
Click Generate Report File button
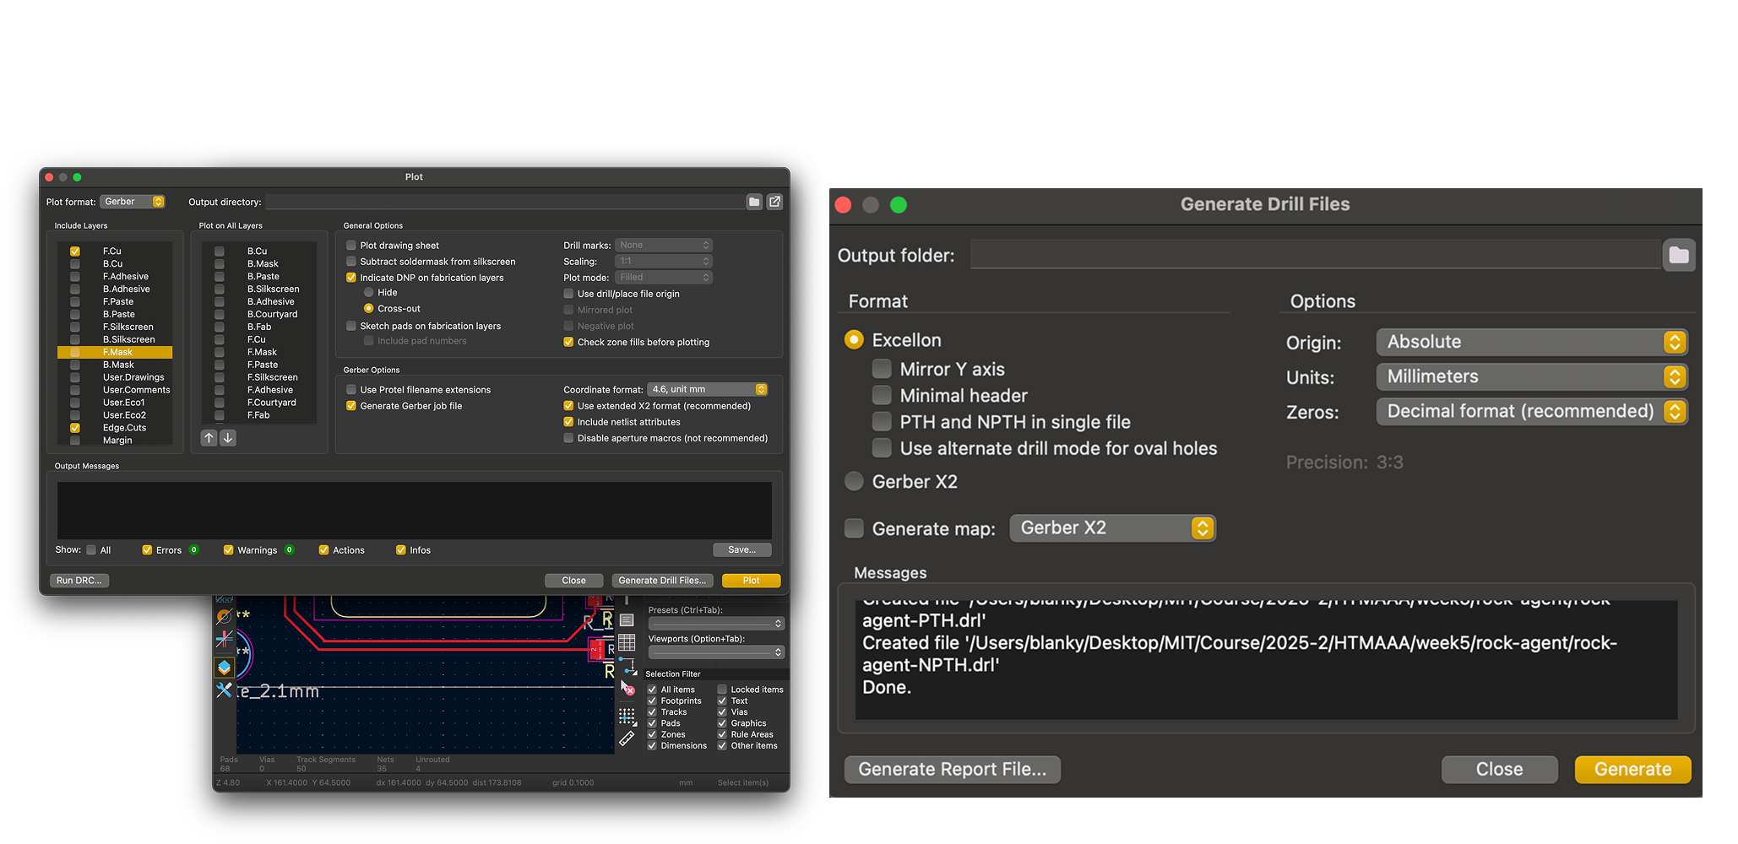tap(952, 769)
